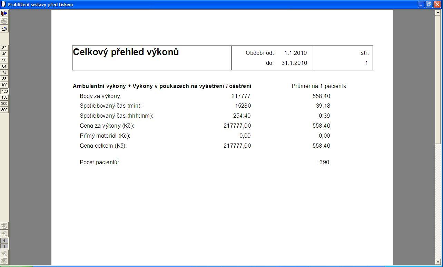Click the Cena celkem (Kč) label
Image resolution: width=443 pixels, height=267 pixels.
(x=103, y=146)
